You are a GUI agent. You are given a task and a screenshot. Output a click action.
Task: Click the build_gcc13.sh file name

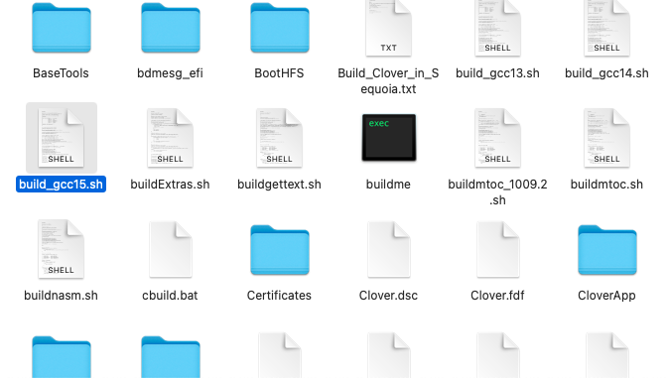[x=498, y=73]
